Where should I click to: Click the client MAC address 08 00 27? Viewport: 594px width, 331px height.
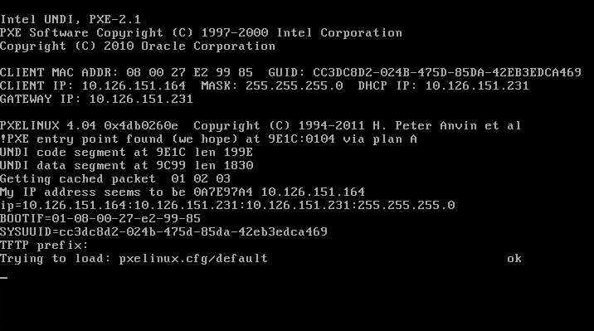tap(189, 72)
